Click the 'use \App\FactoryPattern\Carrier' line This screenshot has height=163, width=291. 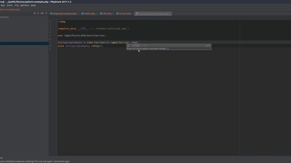[x=82, y=35]
